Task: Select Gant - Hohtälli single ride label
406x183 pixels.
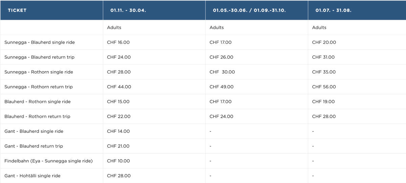Action: point(32,176)
